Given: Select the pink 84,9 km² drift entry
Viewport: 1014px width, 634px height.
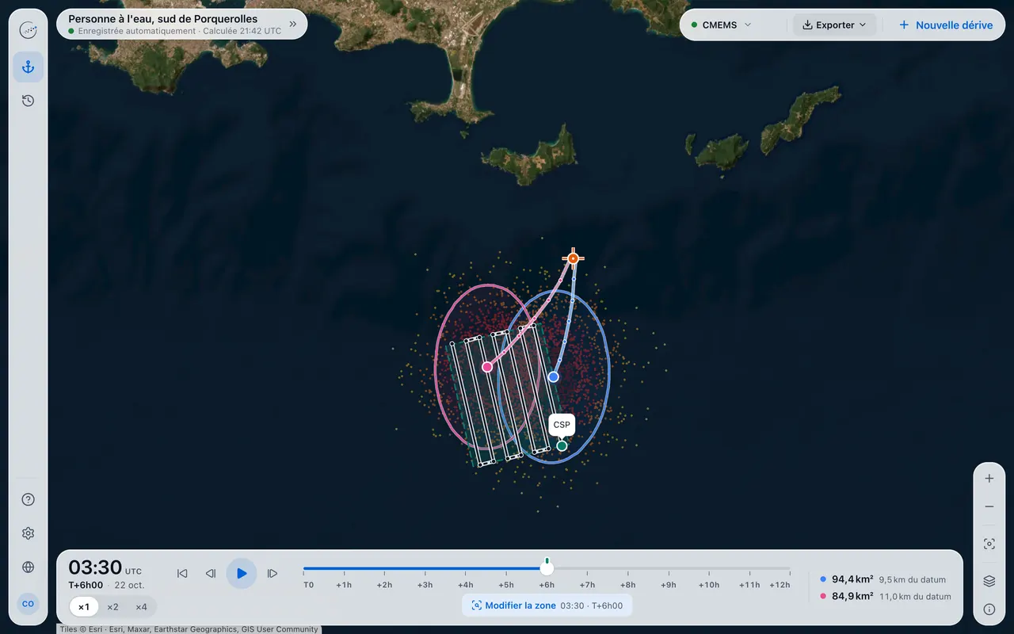Looking at the screenshot, I should pos(886,596).
